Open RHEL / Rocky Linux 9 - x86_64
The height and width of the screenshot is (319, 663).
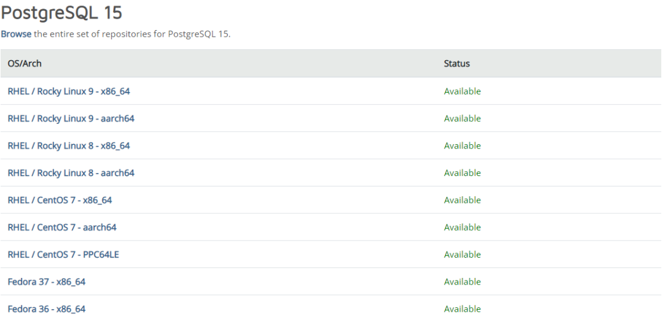coord(69,91)
